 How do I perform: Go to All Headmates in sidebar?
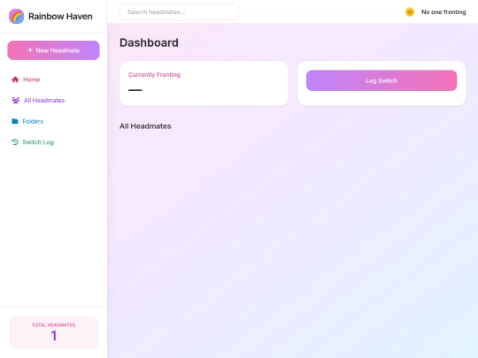54,101
